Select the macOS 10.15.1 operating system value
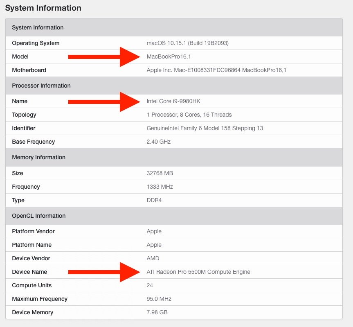The image size is (353, 327). [187, 43]
